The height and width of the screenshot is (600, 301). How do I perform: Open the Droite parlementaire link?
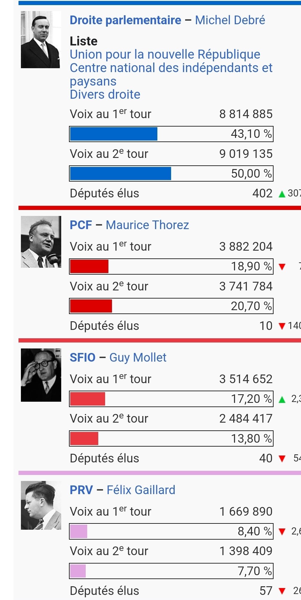coord(125,20)
